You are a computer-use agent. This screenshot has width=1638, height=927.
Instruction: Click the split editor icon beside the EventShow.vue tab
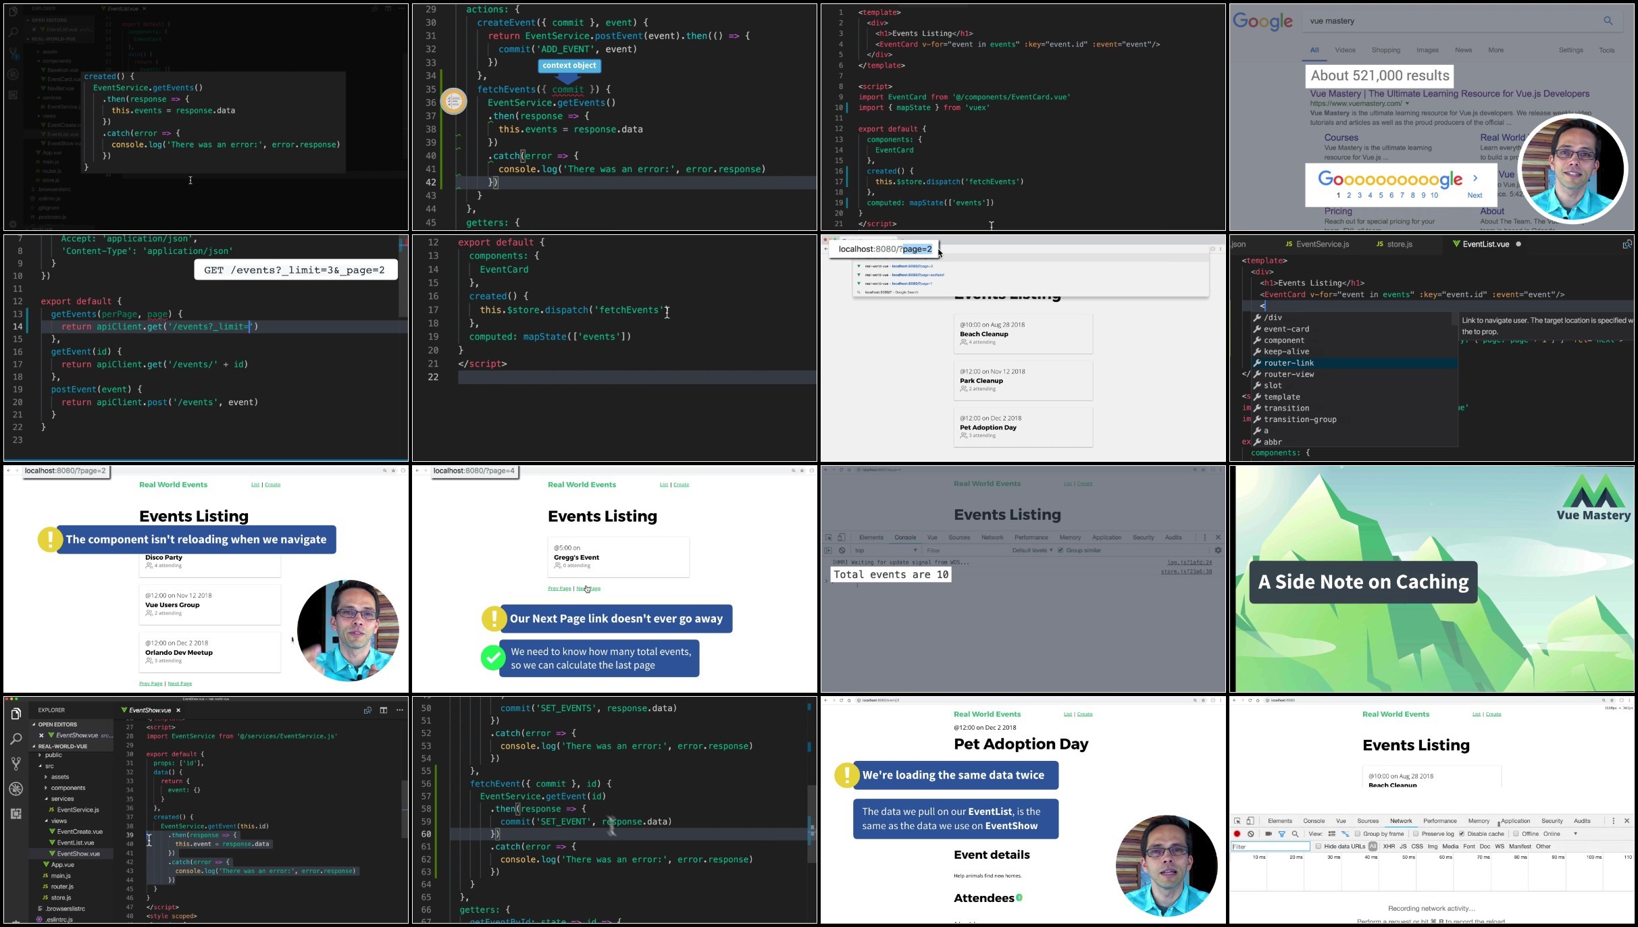[x=384, y=710]
